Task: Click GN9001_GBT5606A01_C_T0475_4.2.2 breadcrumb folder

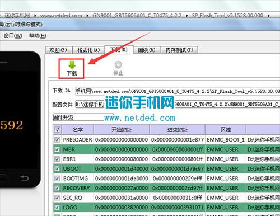Action: point(137,16)
